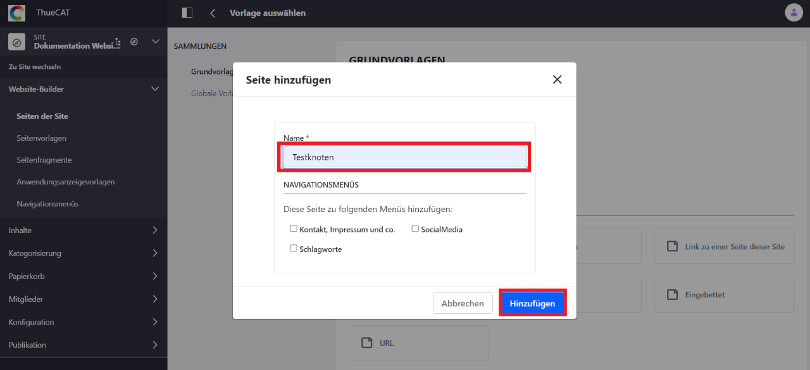Open Navigationsmenüs sidebar item
This screenshot has height=370, width=810.
(47, 204)
